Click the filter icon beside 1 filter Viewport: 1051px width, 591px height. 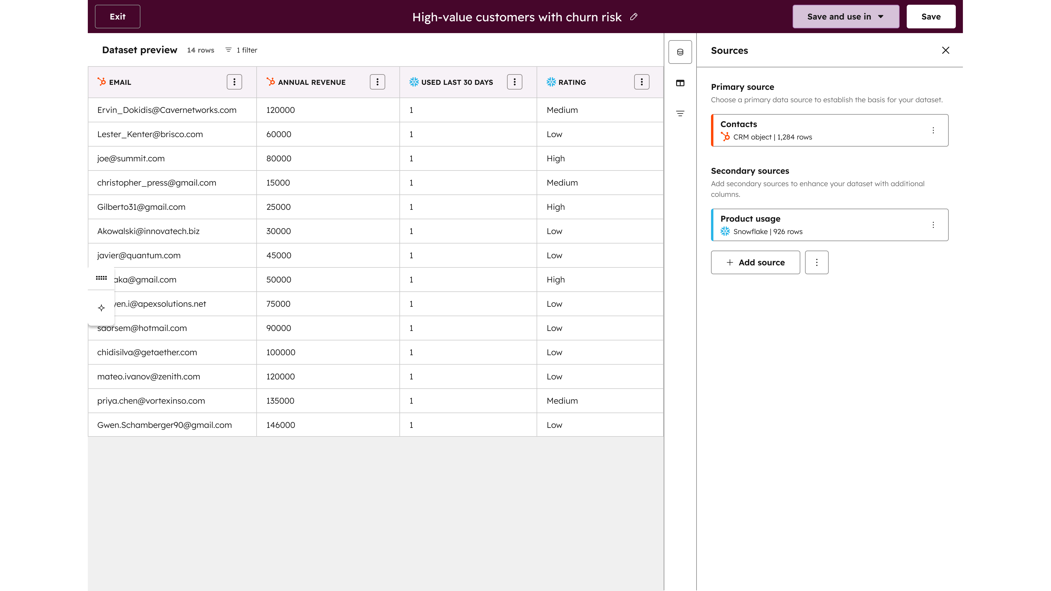coord(228,50)
